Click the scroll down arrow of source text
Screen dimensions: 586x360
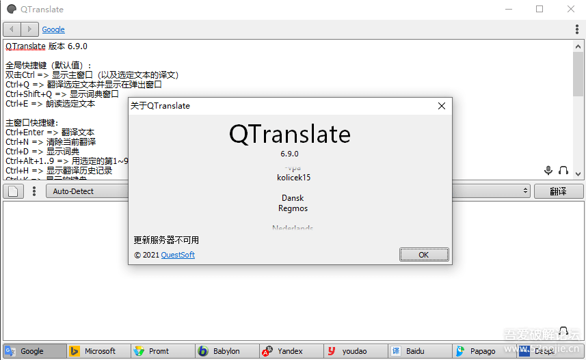(x=578, y=174)
